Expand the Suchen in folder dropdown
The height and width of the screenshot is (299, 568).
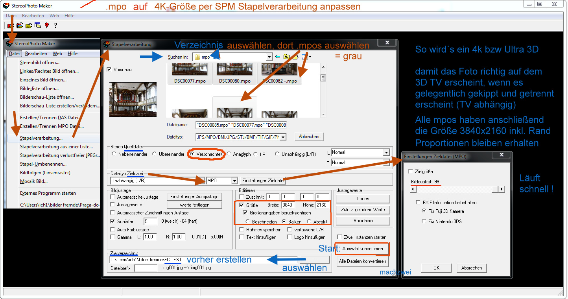coord(269,57)
